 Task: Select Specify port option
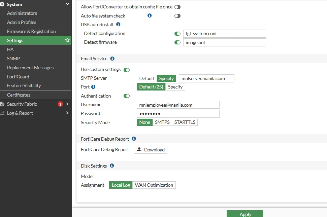175,87
